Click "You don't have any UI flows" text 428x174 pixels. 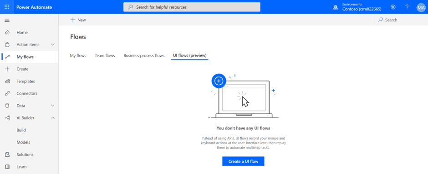pos(243,128)
